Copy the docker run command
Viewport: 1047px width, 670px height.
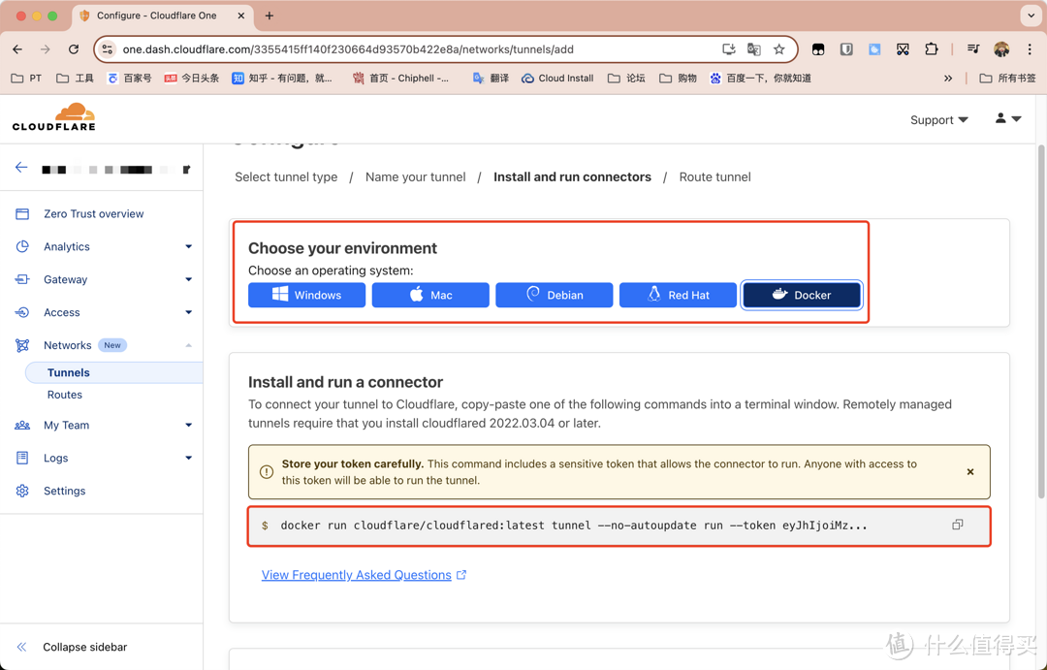957,525
